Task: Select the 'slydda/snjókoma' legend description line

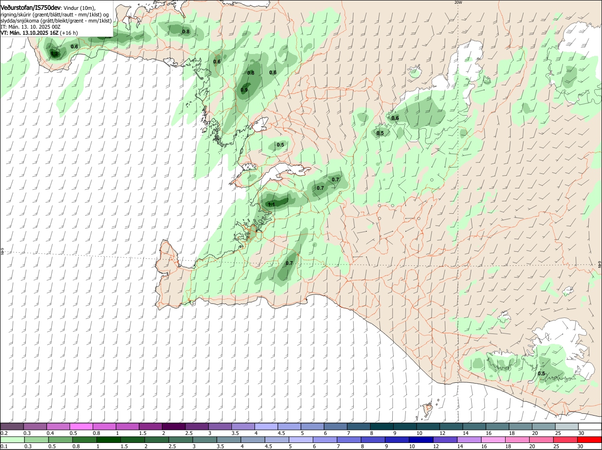Action: click(56, 21)
